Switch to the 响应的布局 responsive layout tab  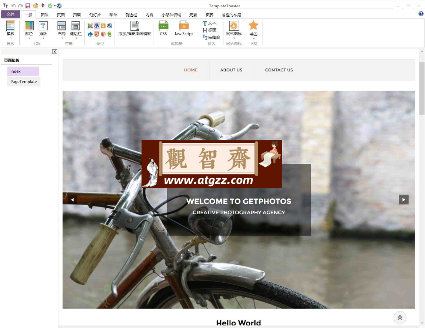pos(231,15)
